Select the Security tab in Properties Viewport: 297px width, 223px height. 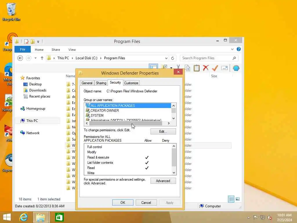(x=115, y=82)
